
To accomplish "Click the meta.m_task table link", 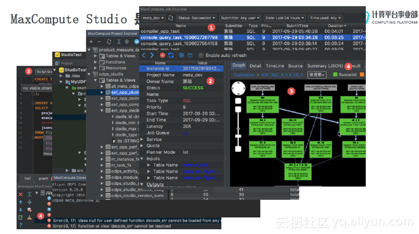I will 196,165.
